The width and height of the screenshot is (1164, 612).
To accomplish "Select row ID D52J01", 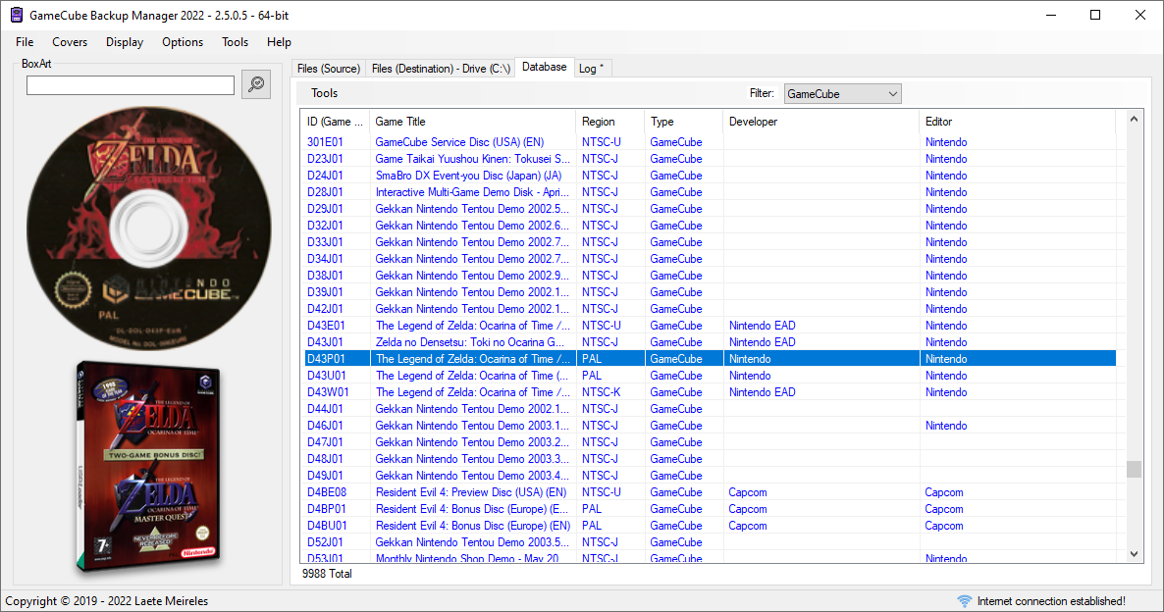I will coord(325,543).
